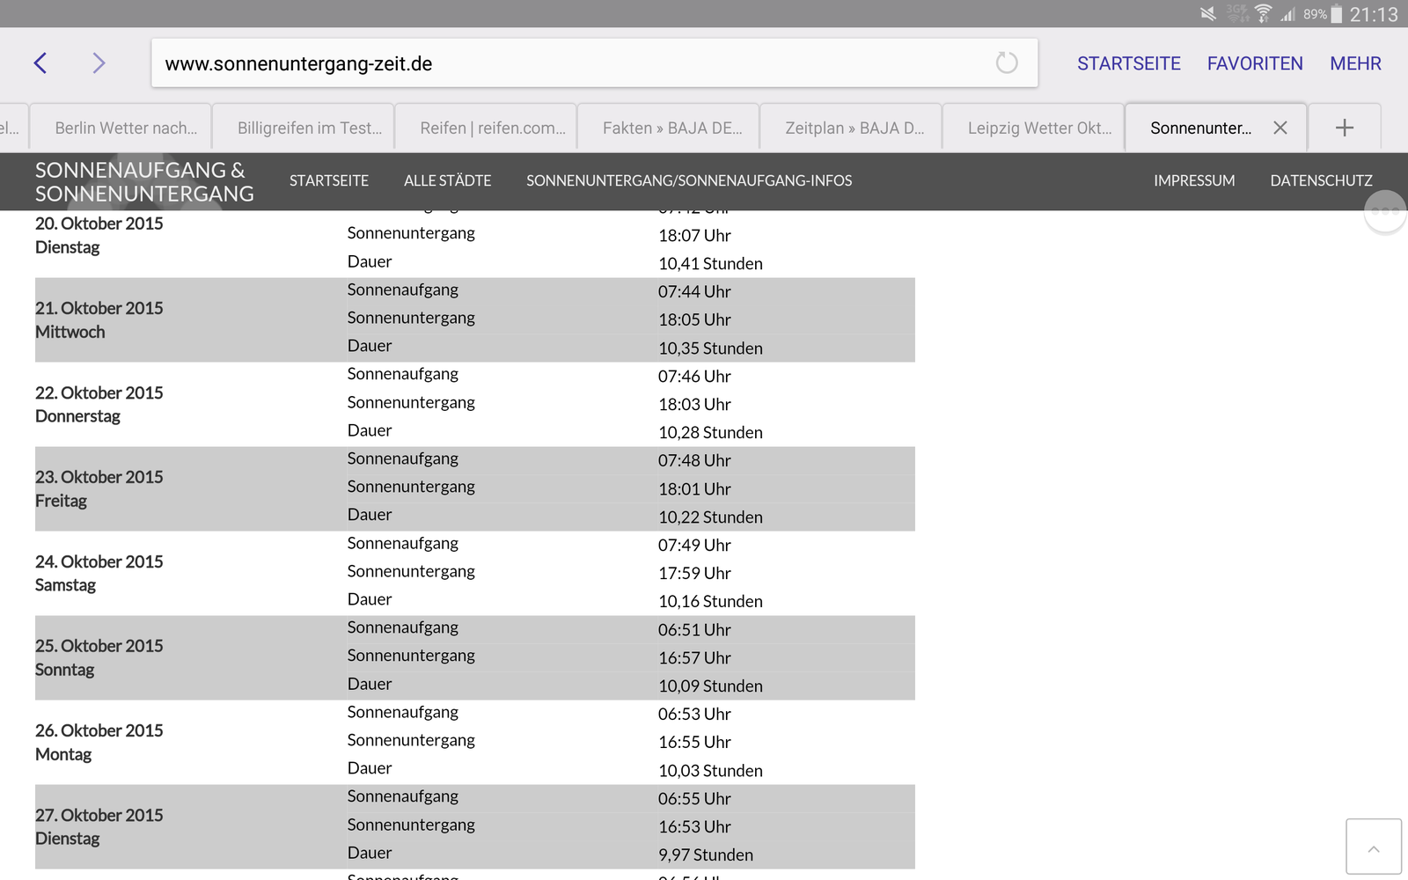The height and width of the screenshot is (880, 1408).
Task: Open the IMPRESSUM page link
Action: point(1194,180)
